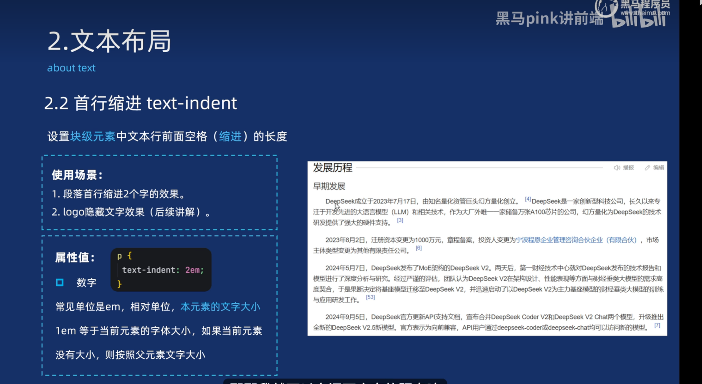Click the 'about text' subtitle
The height and width of the screenshot is (384, 702).
[x=71, y=68]
